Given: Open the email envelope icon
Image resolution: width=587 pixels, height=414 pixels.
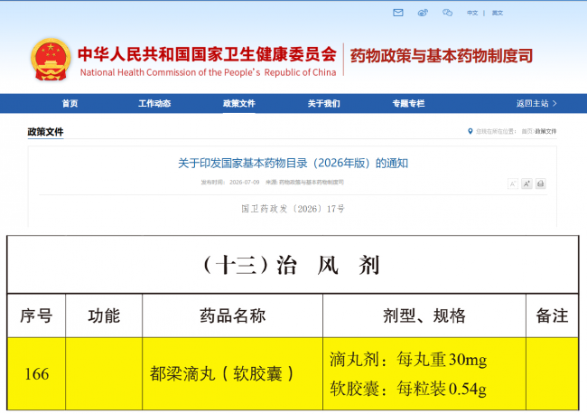Looking at the screenshot, I should [x=398, y=13].
